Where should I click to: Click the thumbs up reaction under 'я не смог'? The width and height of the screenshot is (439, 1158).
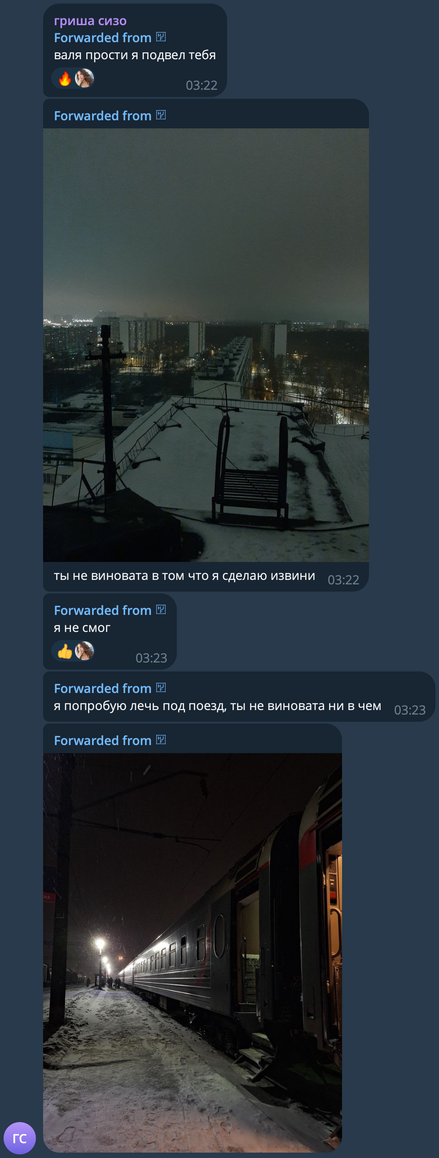[65, 651]
